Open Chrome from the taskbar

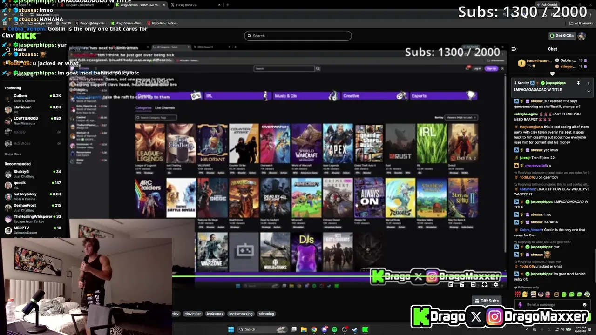point(314,329)
